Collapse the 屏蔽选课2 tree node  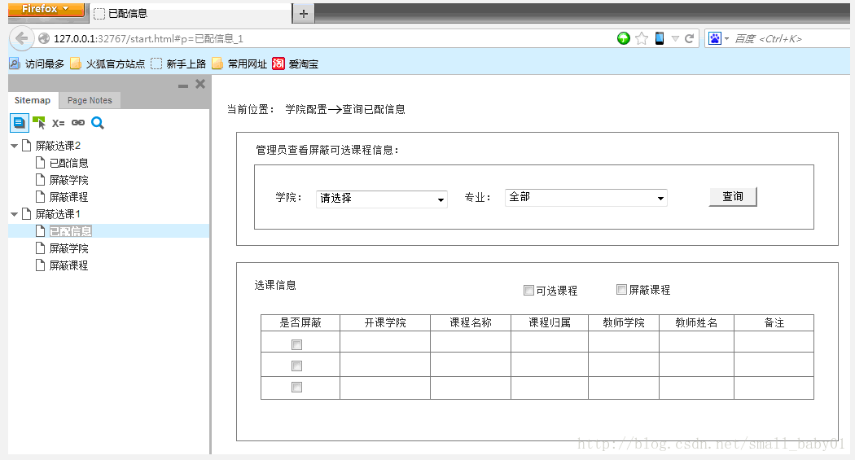pos(14,146)
